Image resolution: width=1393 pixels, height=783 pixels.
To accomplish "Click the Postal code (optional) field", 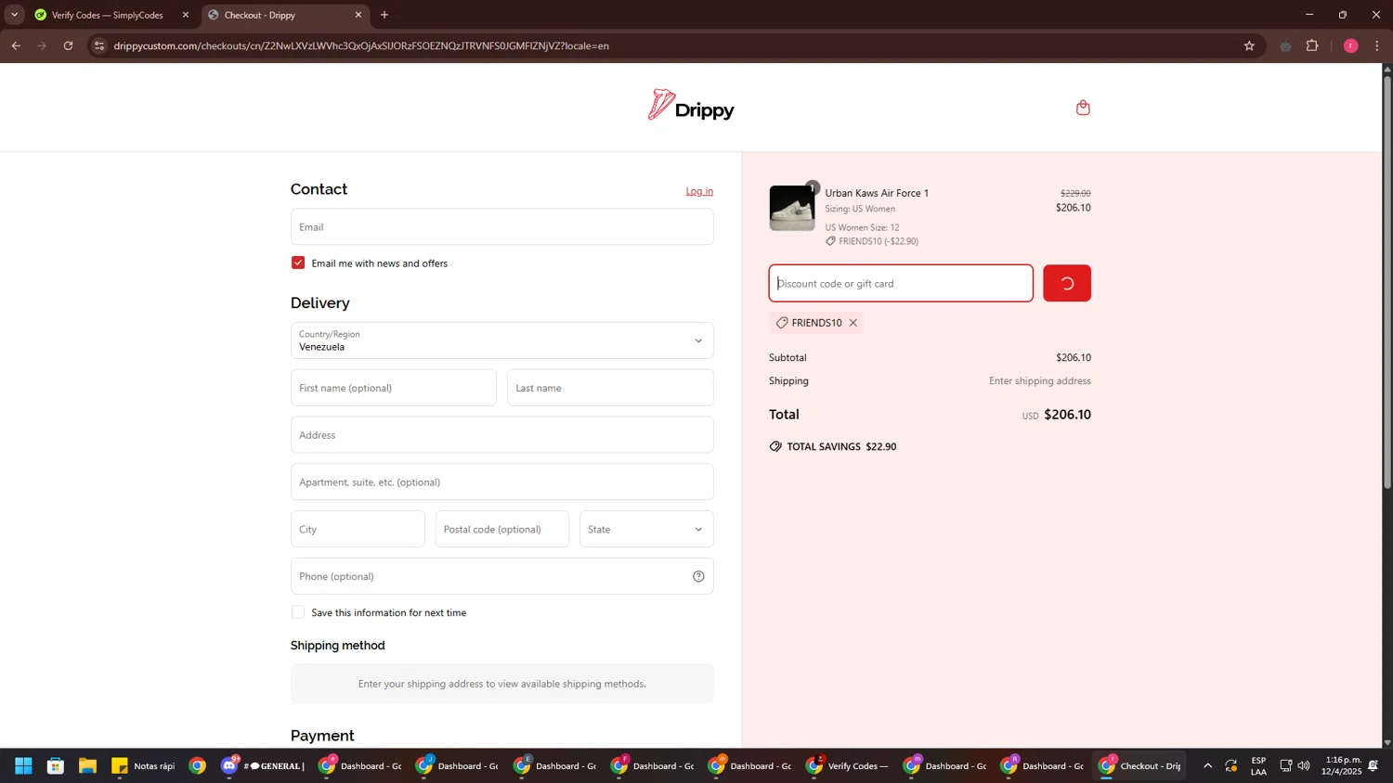I will pyautogui.click(x=501, y=529).
